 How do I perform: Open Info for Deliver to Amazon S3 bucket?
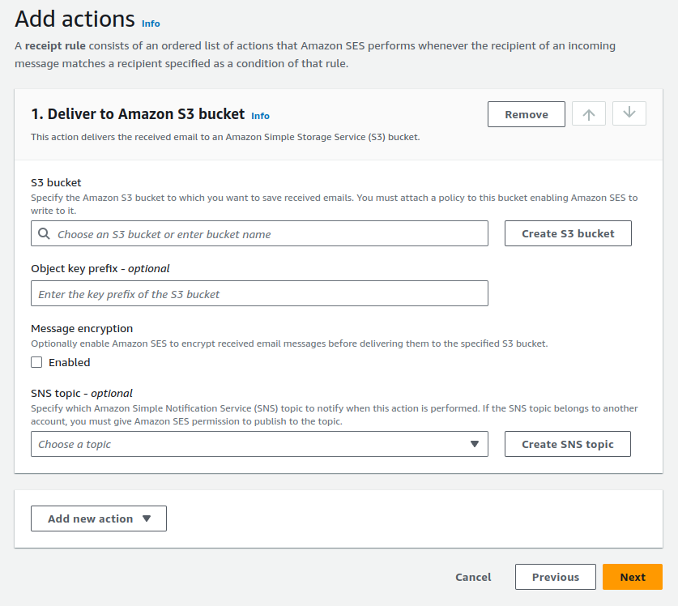coord(260,116)
